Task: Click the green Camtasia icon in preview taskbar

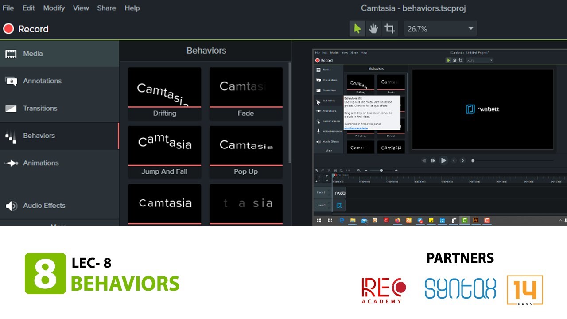Action: pos(465,220)
